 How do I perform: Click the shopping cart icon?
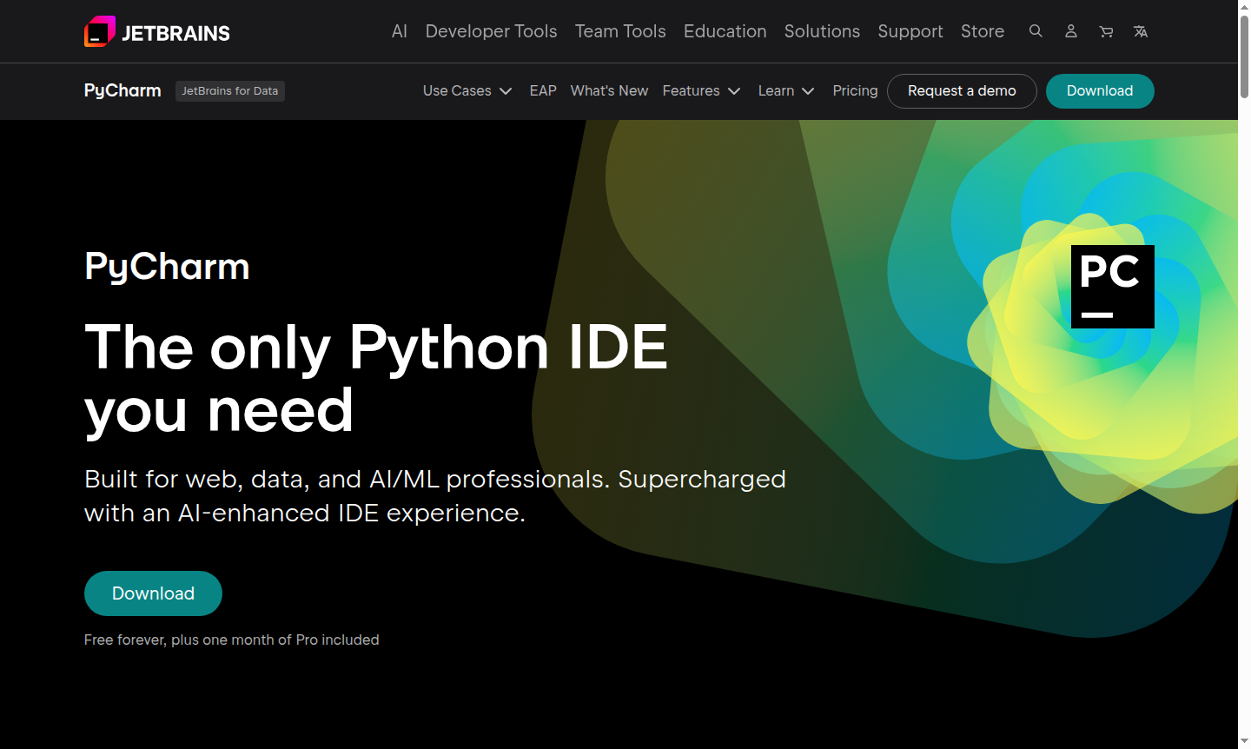pos(1105,31)
